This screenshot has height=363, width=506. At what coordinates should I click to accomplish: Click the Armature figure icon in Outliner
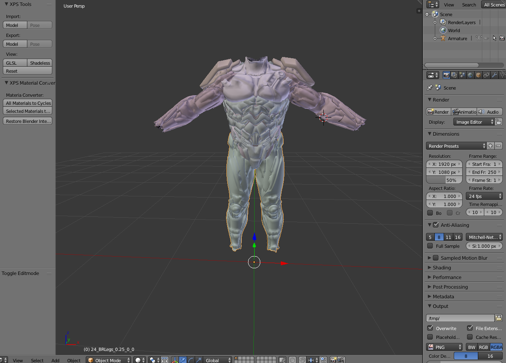(443, 38)
